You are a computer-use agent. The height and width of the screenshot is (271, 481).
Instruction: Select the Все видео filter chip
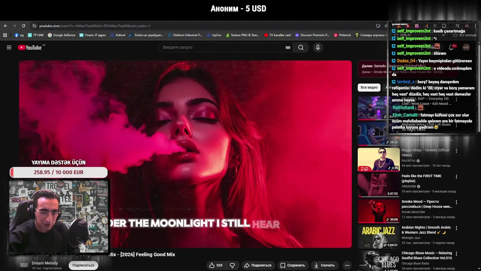[369, 87]
